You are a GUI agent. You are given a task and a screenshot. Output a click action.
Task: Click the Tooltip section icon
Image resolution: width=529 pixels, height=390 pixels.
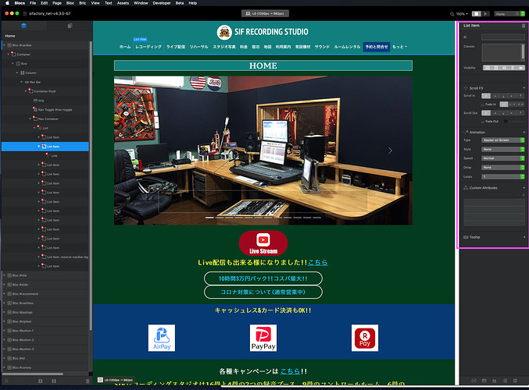point(466,237)
